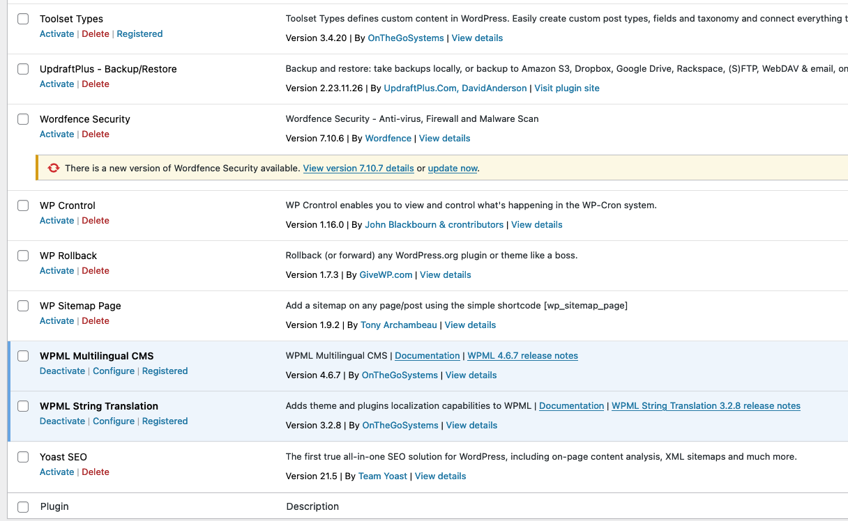This screenshot has width=848, height=521.
Task: Open WPML Multilingual CMS Documentation link
Action: pyautogui.click(x=427, y=355)
